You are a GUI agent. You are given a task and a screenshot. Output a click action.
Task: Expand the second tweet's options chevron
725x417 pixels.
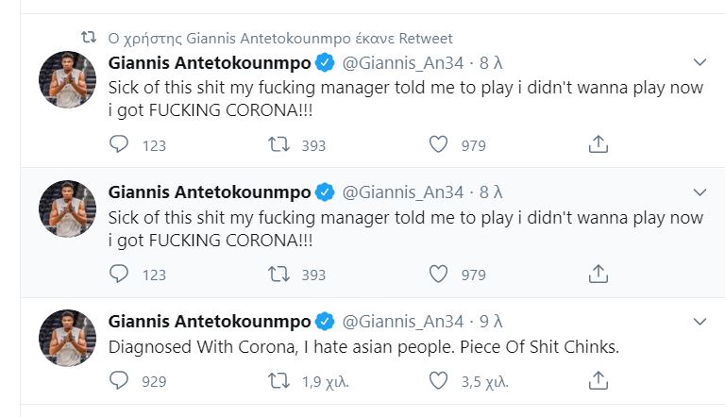point(700,192)
